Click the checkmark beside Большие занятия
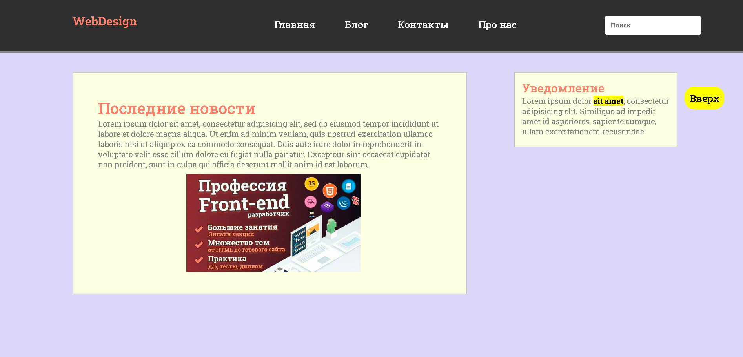The height and width of the screenshot is (357, 743). 199,229
